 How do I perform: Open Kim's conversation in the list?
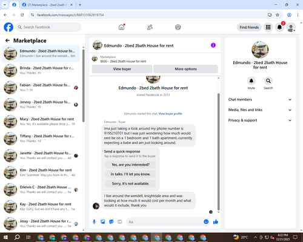[41, 172]
